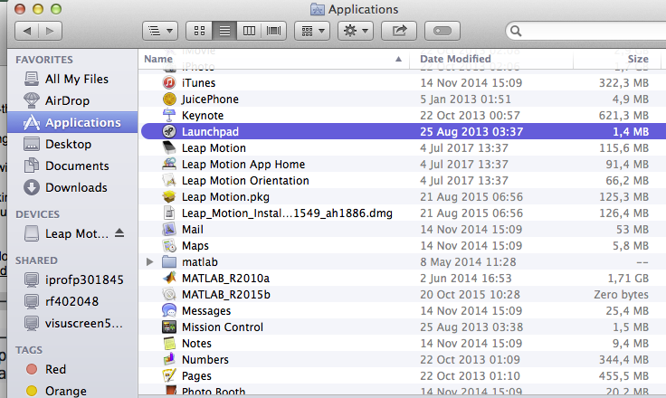Click the 1,71 GB size value
The image size is (666, 398).
coord(628,279)
